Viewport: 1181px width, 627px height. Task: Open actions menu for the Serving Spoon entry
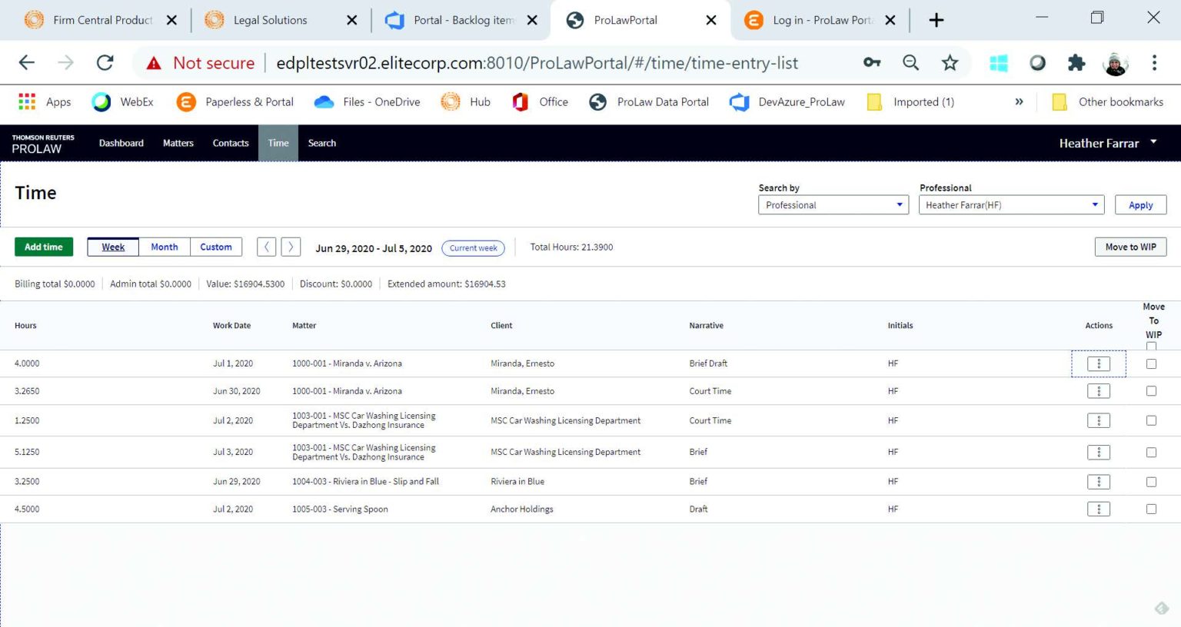click(1098, 508)
